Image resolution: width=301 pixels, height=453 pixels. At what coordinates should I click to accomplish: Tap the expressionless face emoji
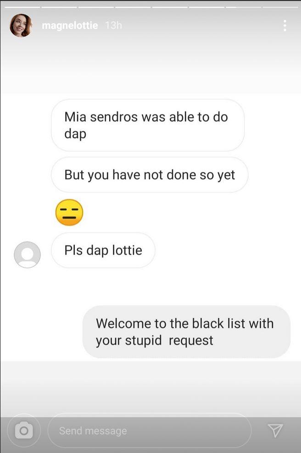pos(69,212)
